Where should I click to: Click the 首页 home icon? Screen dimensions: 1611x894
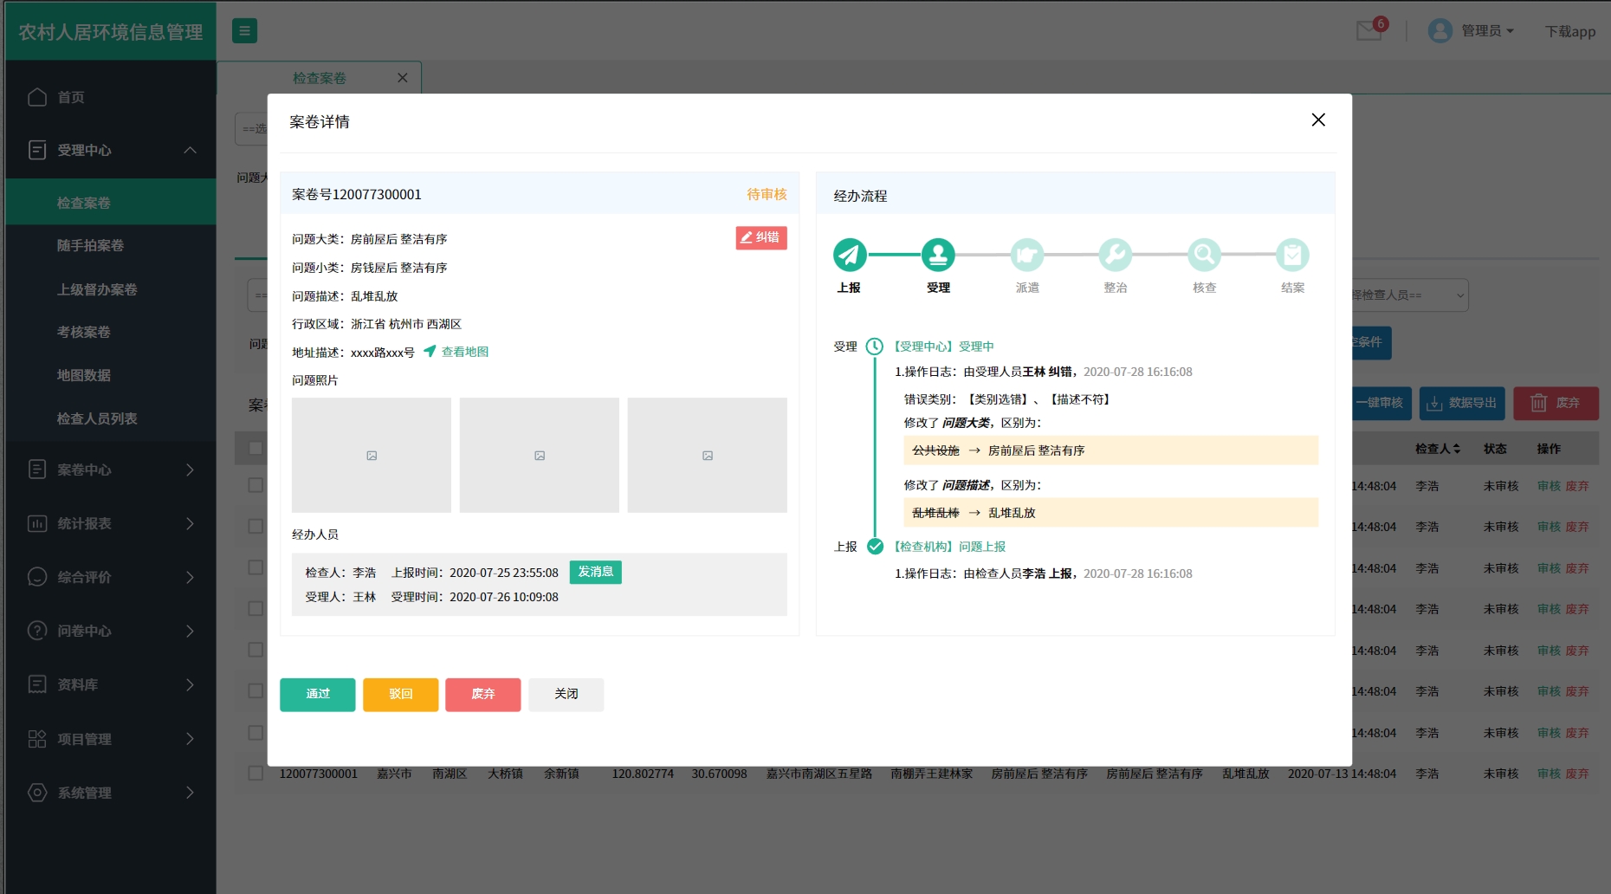click(37, 97)
